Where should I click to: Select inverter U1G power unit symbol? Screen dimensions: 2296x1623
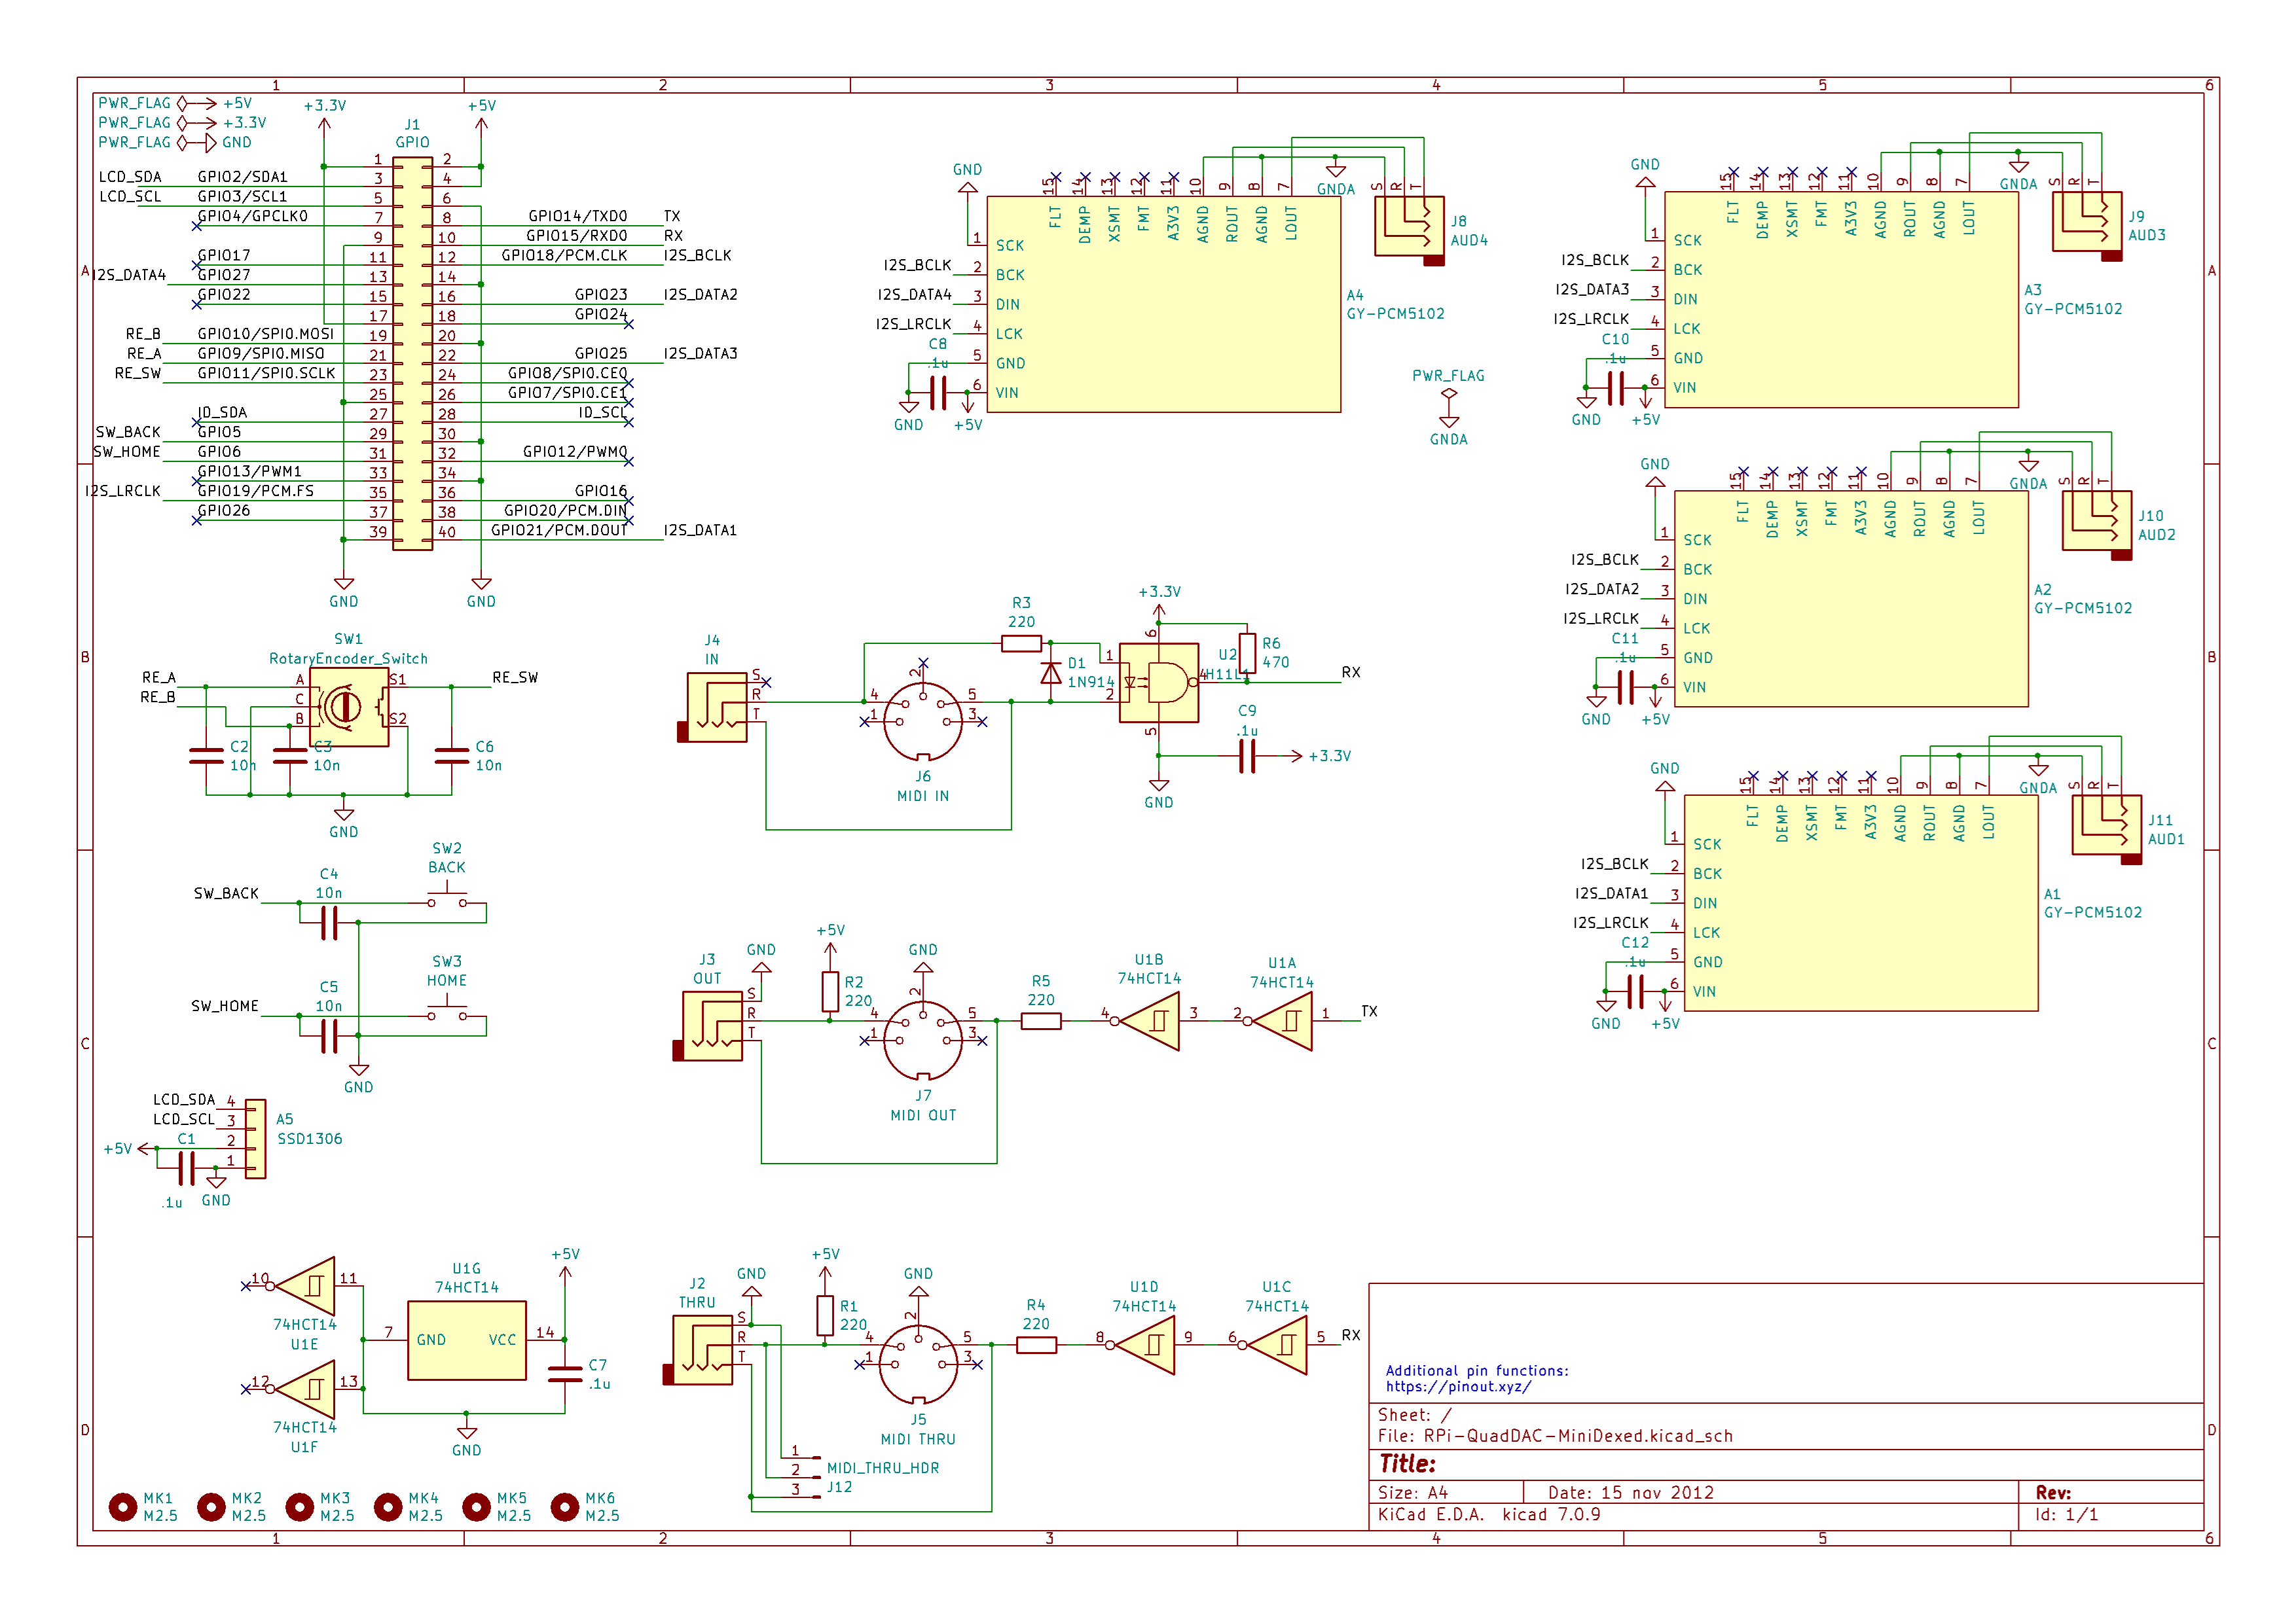pos(467,1339)
